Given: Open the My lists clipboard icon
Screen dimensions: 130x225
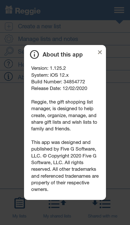Looking at the screenshot, I should (20, 203).
